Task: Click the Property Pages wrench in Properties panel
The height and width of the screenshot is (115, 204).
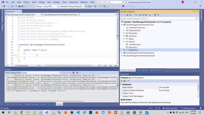Action: (128, 81)
